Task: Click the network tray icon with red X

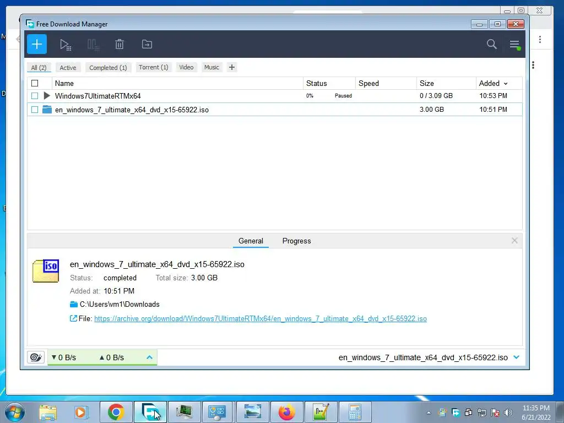Action: tap(495, 413)
